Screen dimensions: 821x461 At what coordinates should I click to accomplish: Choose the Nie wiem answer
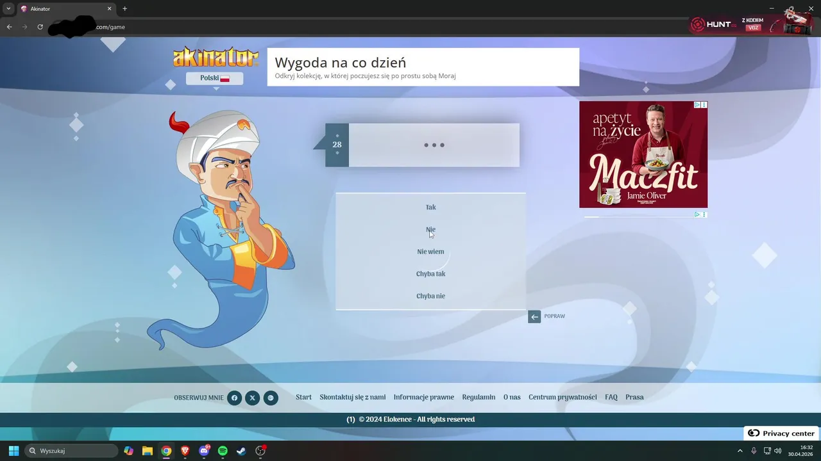430,252
